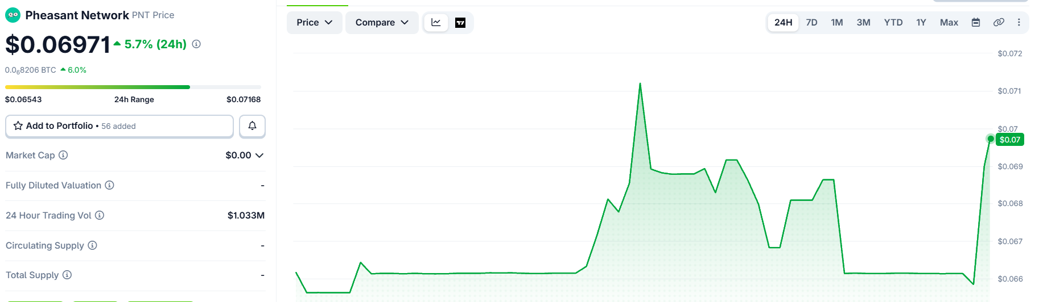Click the green $0.07 price tag

[1010, 140]
